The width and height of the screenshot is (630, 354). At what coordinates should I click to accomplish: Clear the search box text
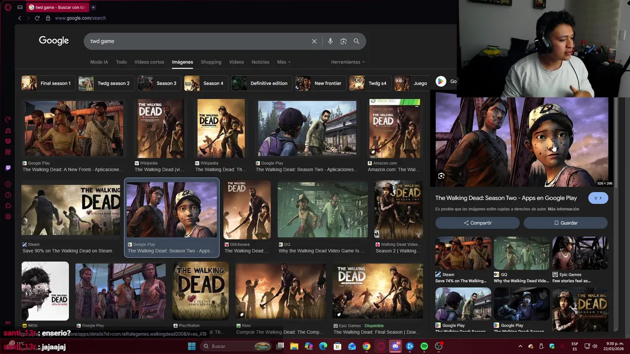coord(314,41)
